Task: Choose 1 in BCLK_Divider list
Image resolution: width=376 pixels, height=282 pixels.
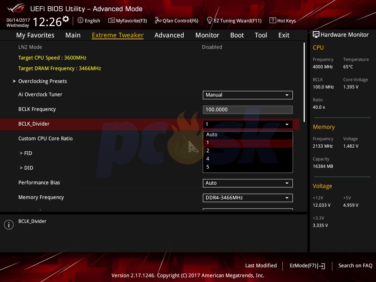Action: [x=248, y=143]
